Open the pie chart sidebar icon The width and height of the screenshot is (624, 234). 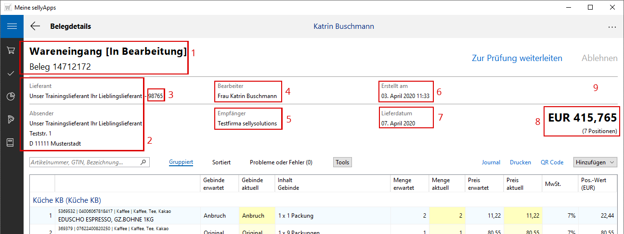pyautogui.click(x=12, y=97)
